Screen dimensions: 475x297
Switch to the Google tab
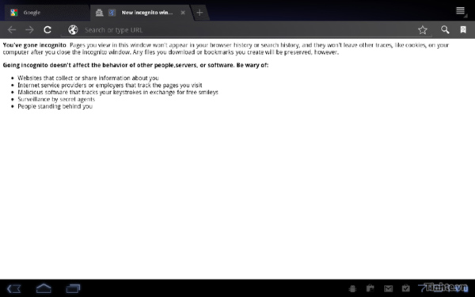[47, 13]
